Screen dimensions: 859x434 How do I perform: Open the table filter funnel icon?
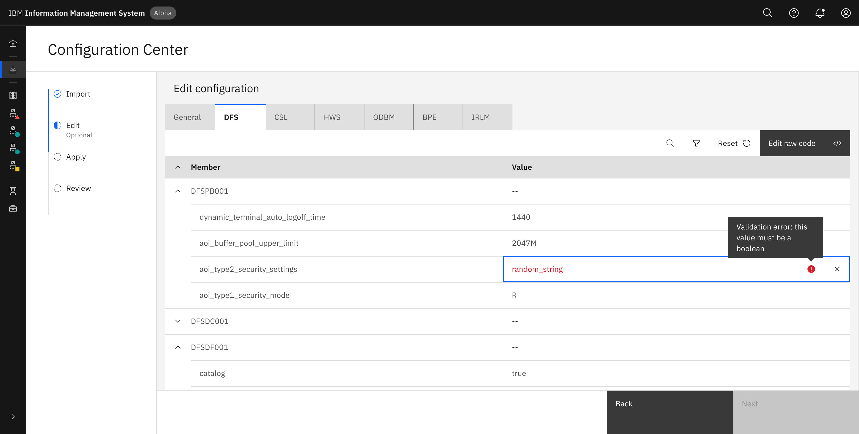click(696, 143)
